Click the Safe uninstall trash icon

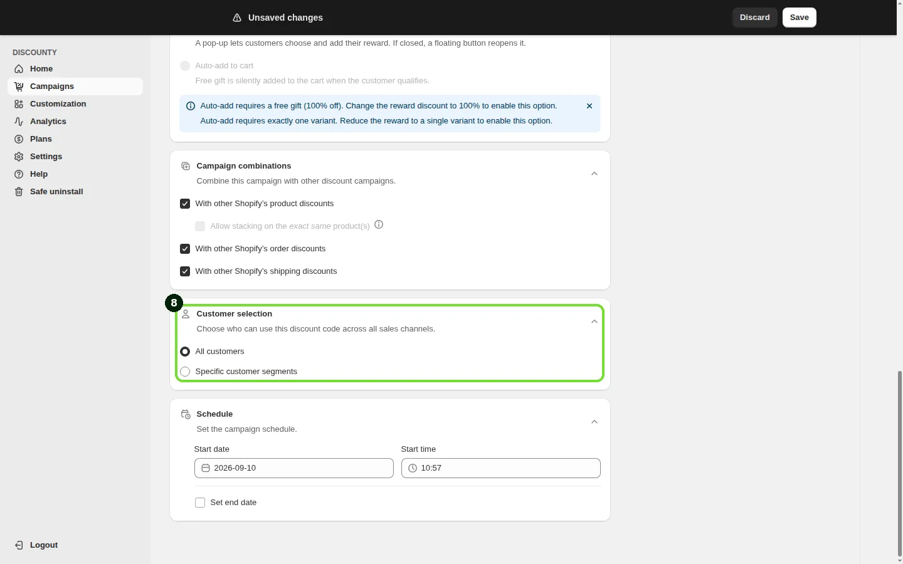19,192
